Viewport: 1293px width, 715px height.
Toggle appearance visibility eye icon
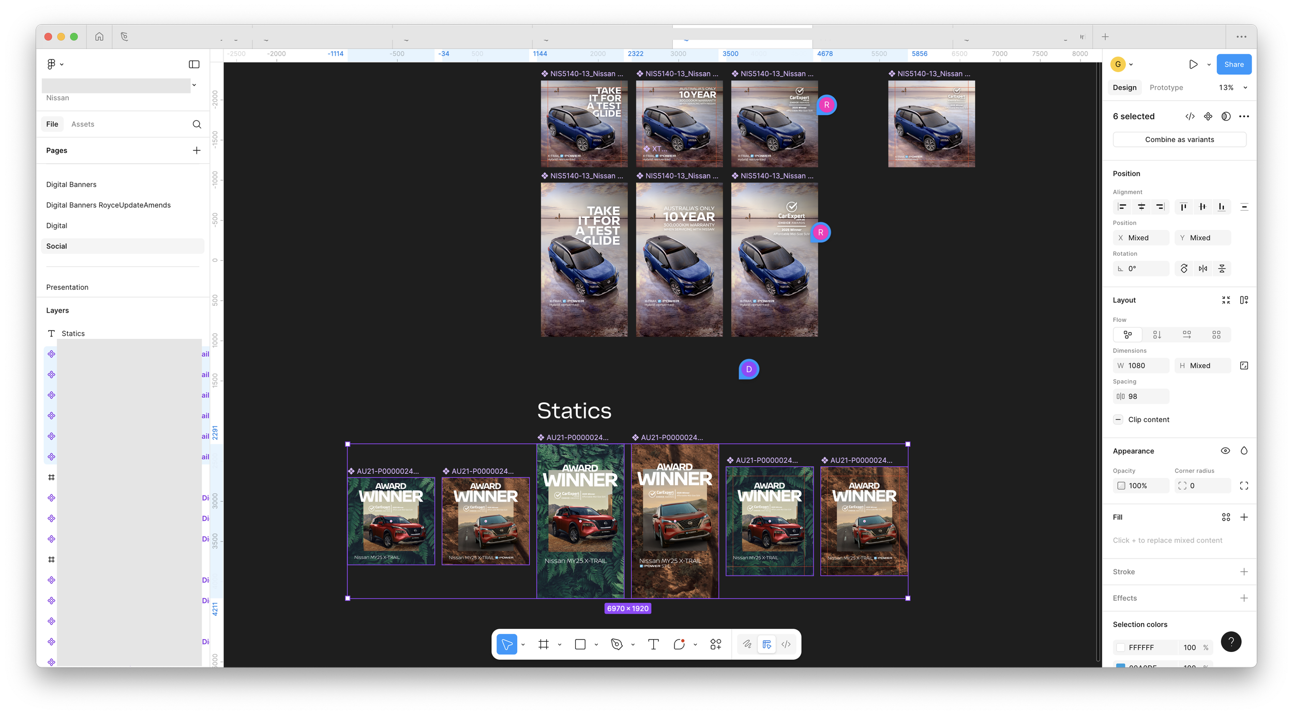[1225, 450]
